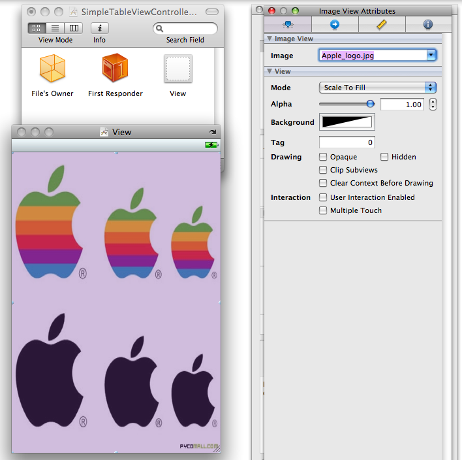Enable Clear Context Before Drawing

[323, 183]
